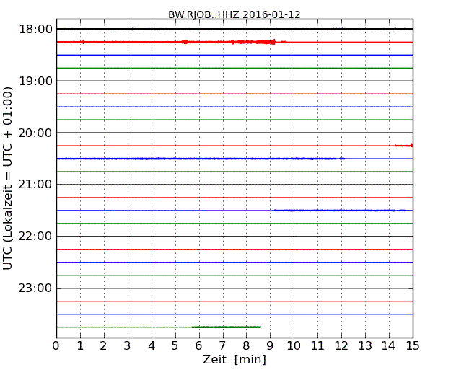
Task: Click the UTC Lokalzeit vertical axis title
Action: coord(8,178)
